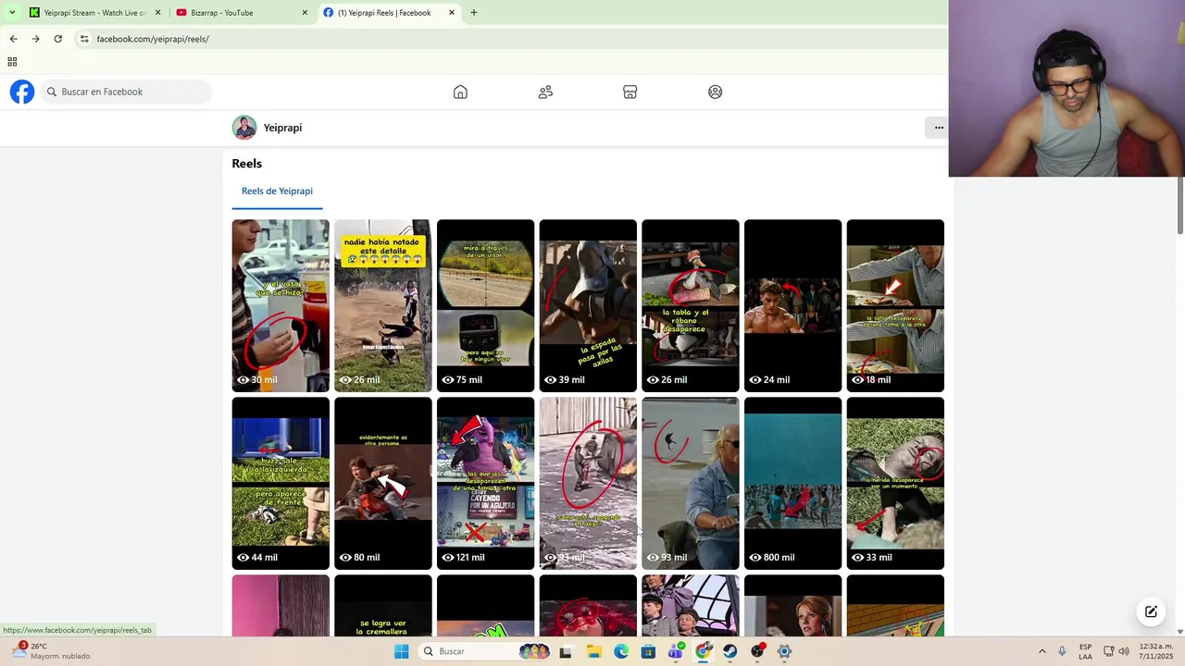This screenshot has height=666, width=1185.
Task: Open Microsoft Store from the taskbar
Action: [648, 651]
